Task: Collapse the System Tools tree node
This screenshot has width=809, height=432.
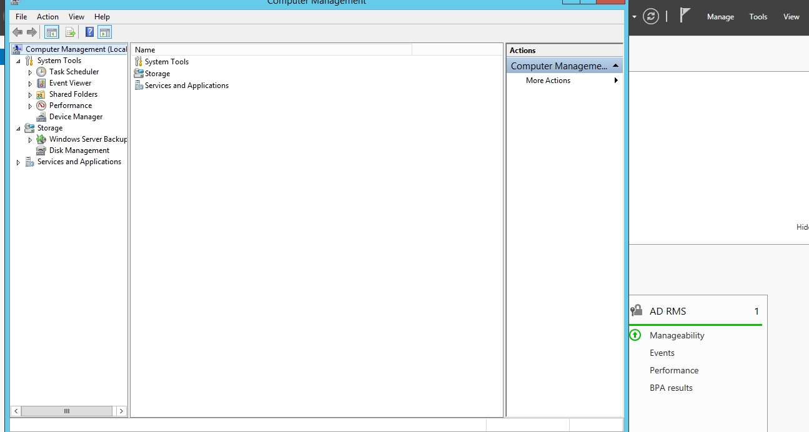Action: tap(18, 61)
